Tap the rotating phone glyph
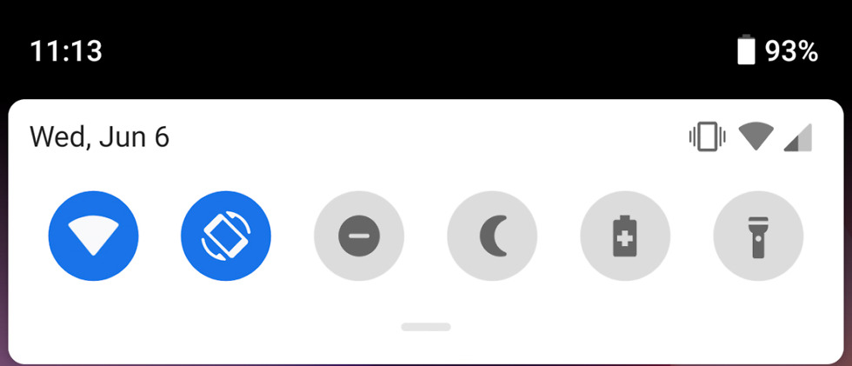The image size is (852, 366). coord(226,236)
